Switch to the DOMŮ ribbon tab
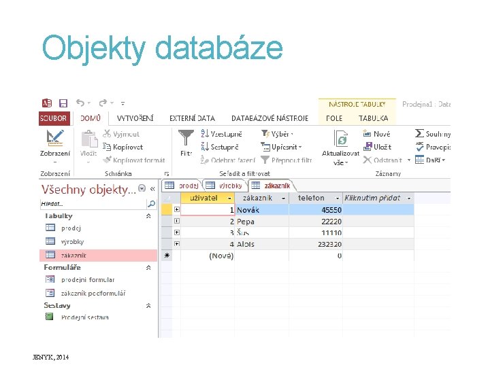 pos(91,118)
